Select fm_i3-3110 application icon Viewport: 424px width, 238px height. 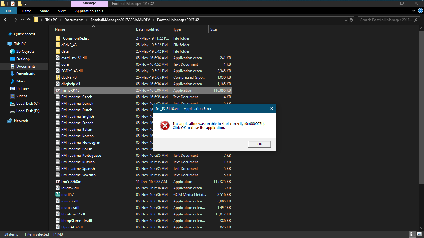coord(58,90)
